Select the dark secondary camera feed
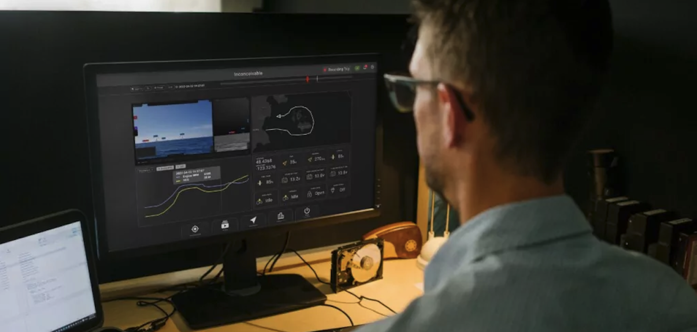697x332 pixels. click(x=232, y=125)
